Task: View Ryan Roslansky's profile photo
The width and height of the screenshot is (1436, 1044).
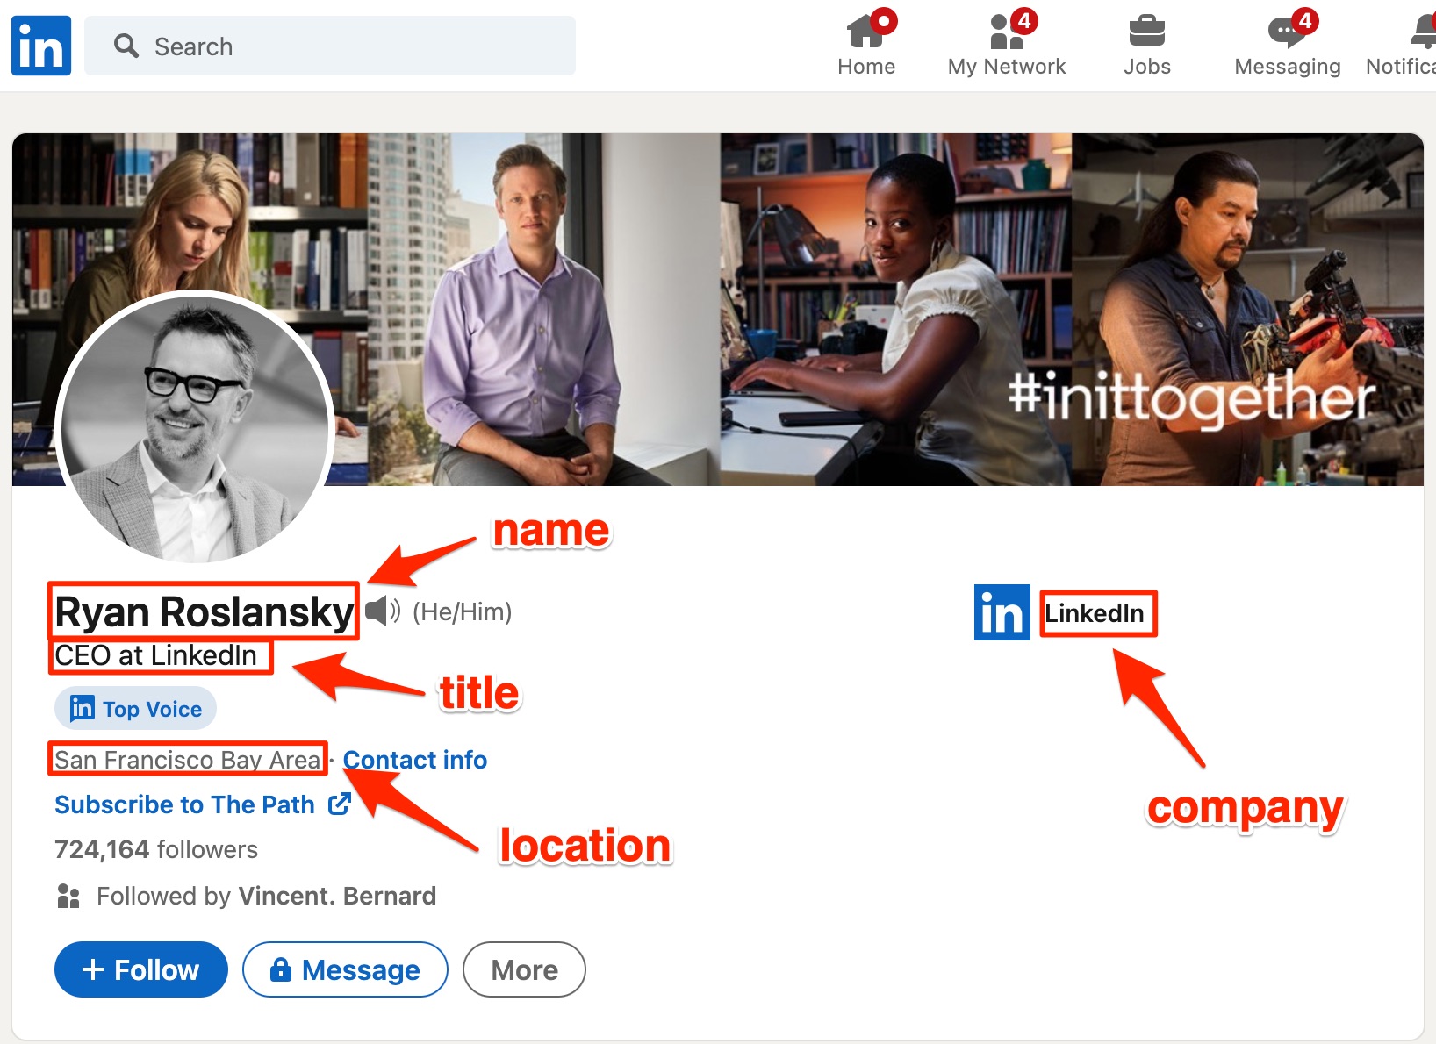Action: coord(195,427)
